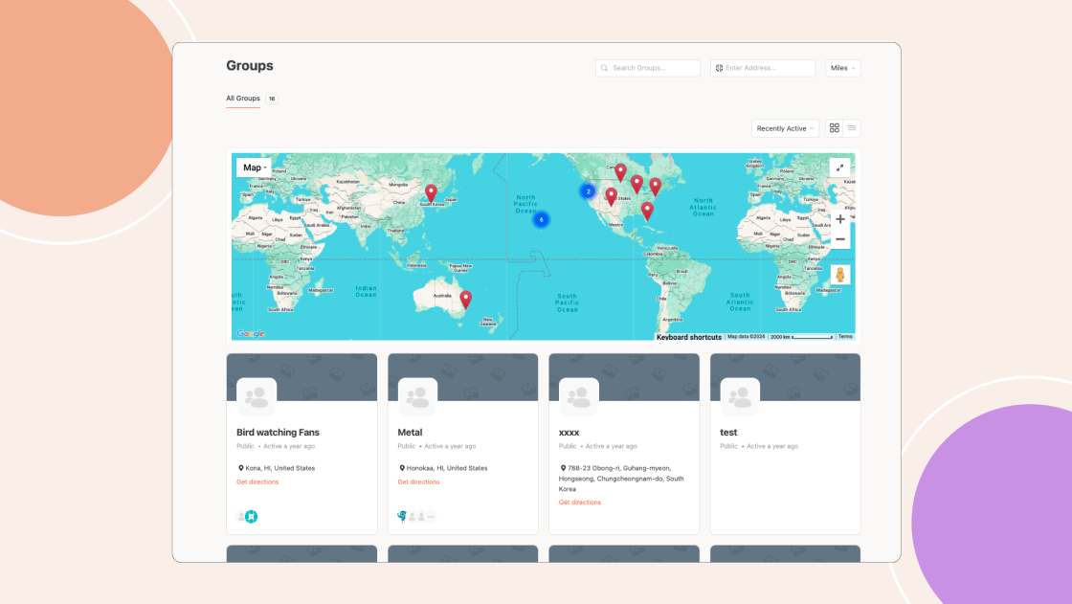Click the teal member avatar in Bird watching Fans
Screen dimensions: 1072x604
pos(252,517)
